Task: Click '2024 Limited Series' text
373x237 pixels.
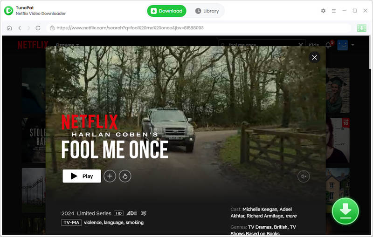Action: [86, 213]
